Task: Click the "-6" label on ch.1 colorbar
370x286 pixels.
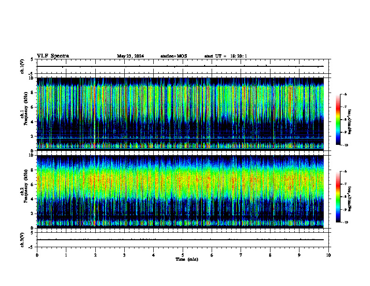Action: (x=345, y=94)
